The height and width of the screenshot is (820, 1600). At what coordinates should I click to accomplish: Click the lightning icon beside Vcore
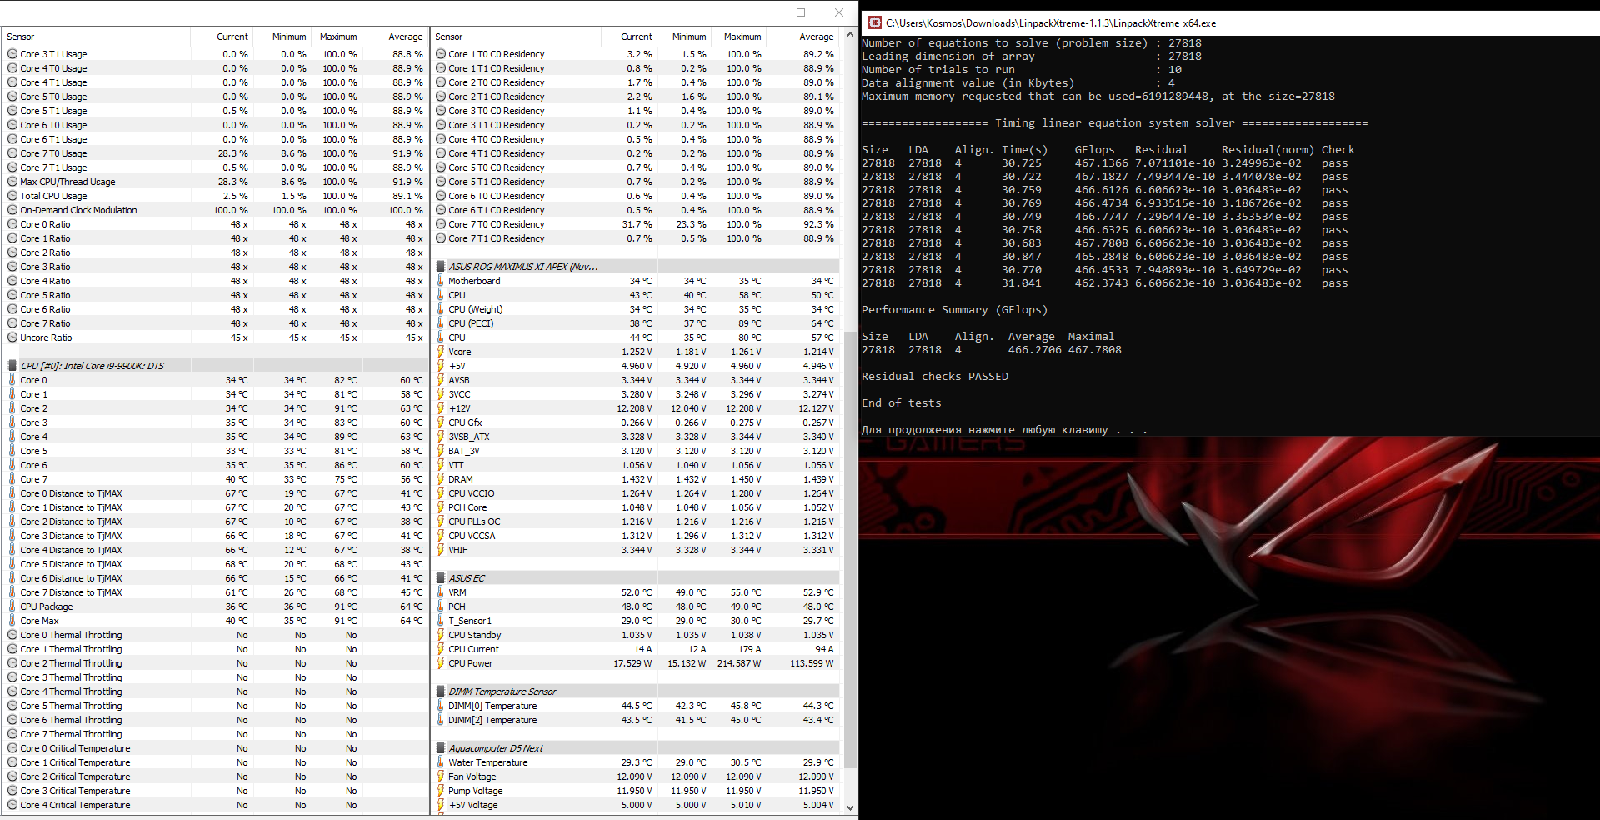441,352
